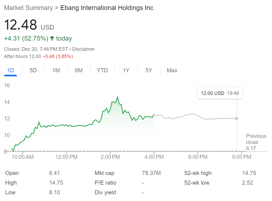Click the gray after-hours dot marker
This screenshot has width=272, height=201.
tap(236, 119)
